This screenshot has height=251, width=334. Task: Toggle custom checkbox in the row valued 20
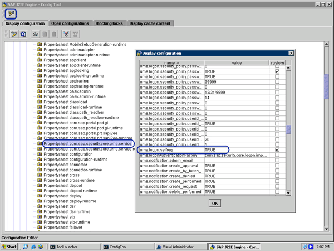[277, 139]
